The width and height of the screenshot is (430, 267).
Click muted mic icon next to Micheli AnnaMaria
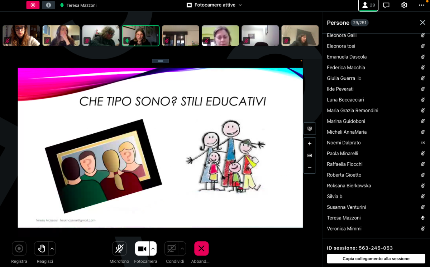(423, 132)
